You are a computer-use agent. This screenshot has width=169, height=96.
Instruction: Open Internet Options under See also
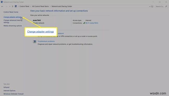pos(9,91)
